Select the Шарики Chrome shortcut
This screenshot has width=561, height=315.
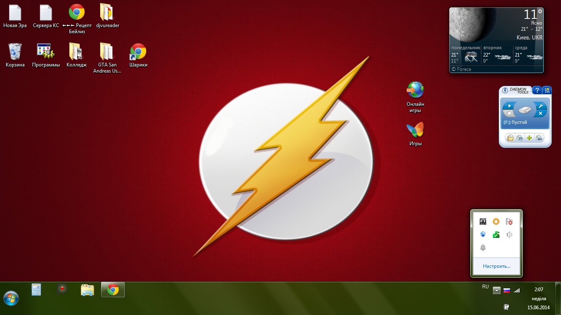(x=138, y=56)
